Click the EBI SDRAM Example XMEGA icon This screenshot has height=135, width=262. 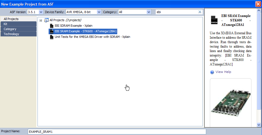tap(52, 26)
